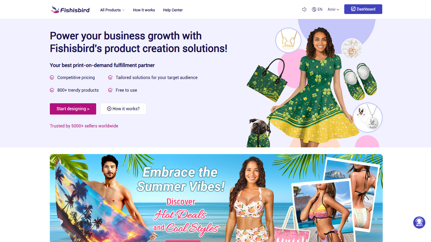Expand the All Products dropdown
431x242 pixels.
point(112,10)
